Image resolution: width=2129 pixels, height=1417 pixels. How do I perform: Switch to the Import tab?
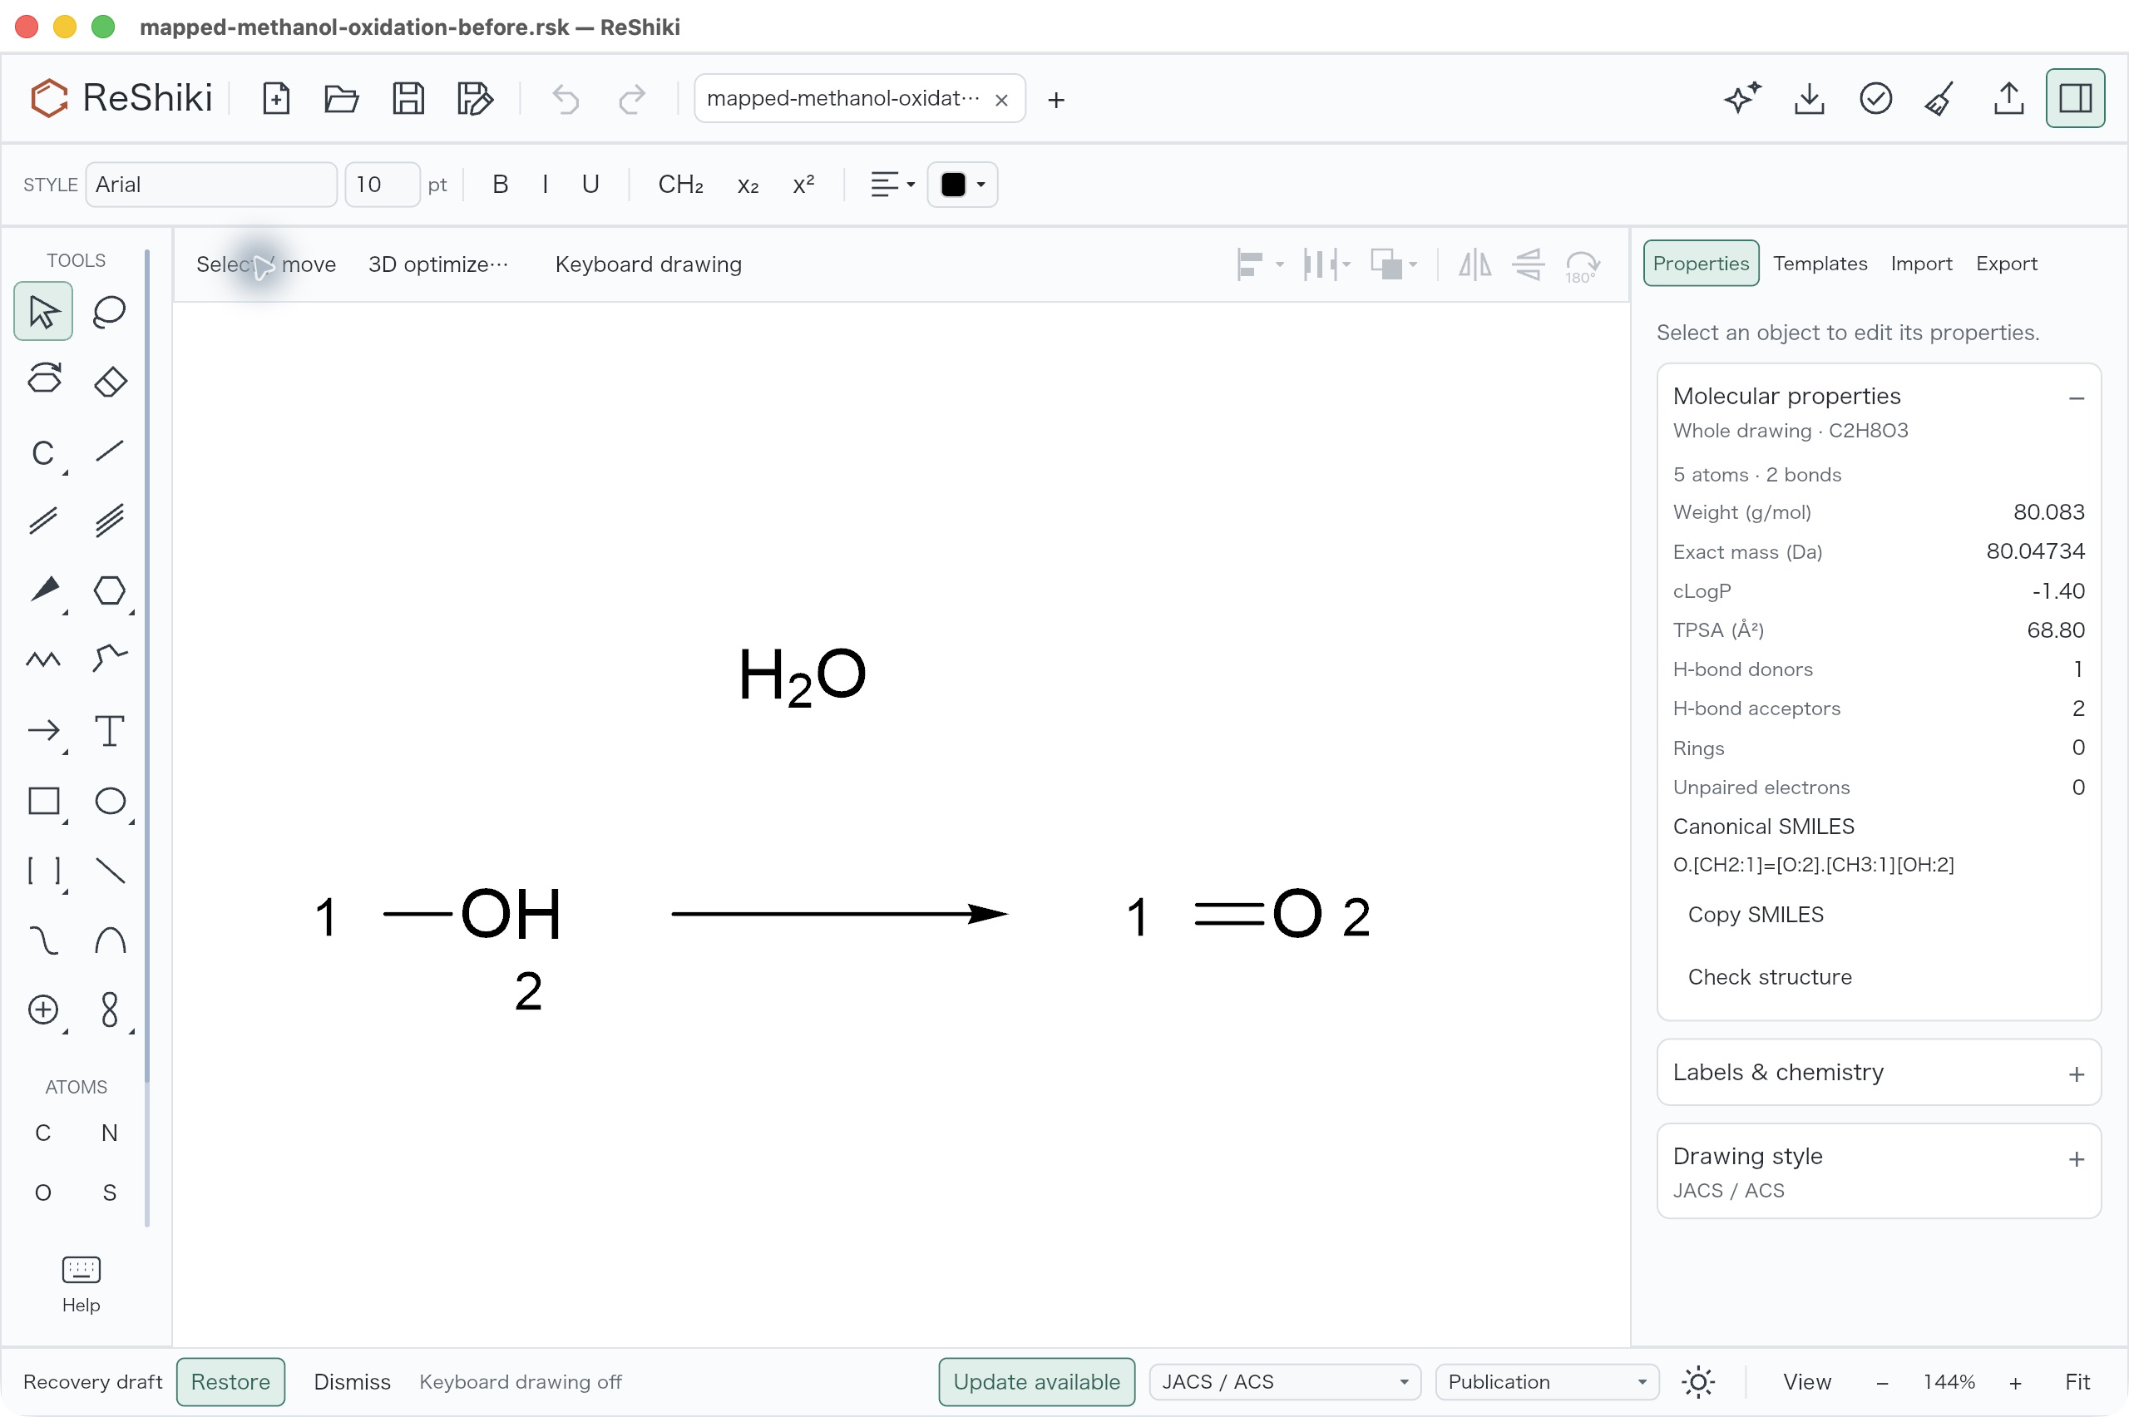click(x=1920, y=263)
